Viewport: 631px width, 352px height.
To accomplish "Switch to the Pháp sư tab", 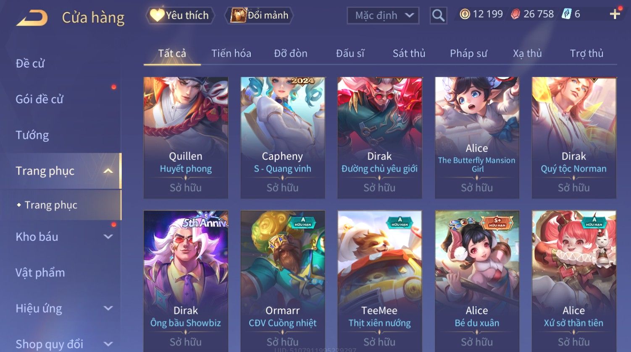I will point(468,53).
